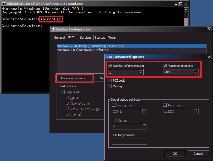Click the C:\Users\Revolter> prompt line in cmd
Viewport: 213px width, 161px height.
pos(22,26)
